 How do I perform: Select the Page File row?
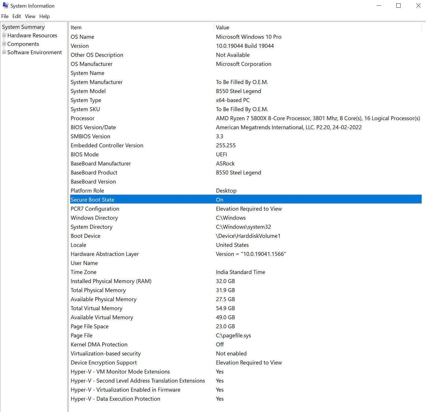pyautogui.click(x=246, y=335)
